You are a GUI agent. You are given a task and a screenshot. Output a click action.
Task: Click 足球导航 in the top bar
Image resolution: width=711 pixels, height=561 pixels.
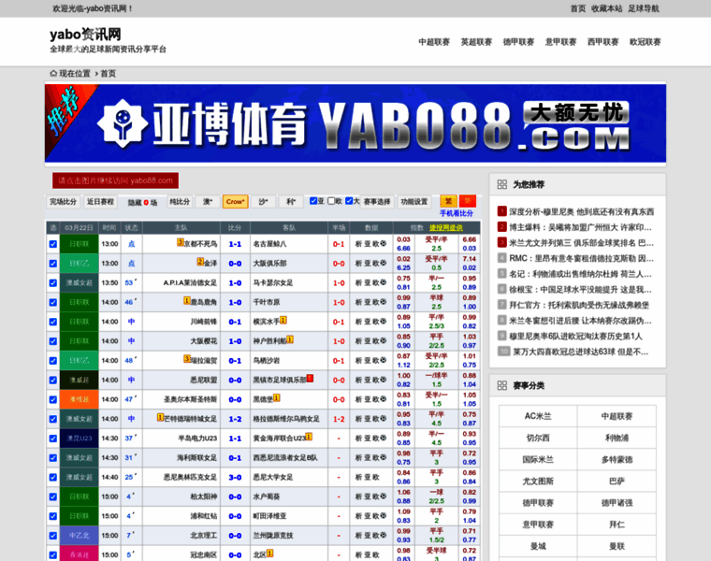point(644,8)
